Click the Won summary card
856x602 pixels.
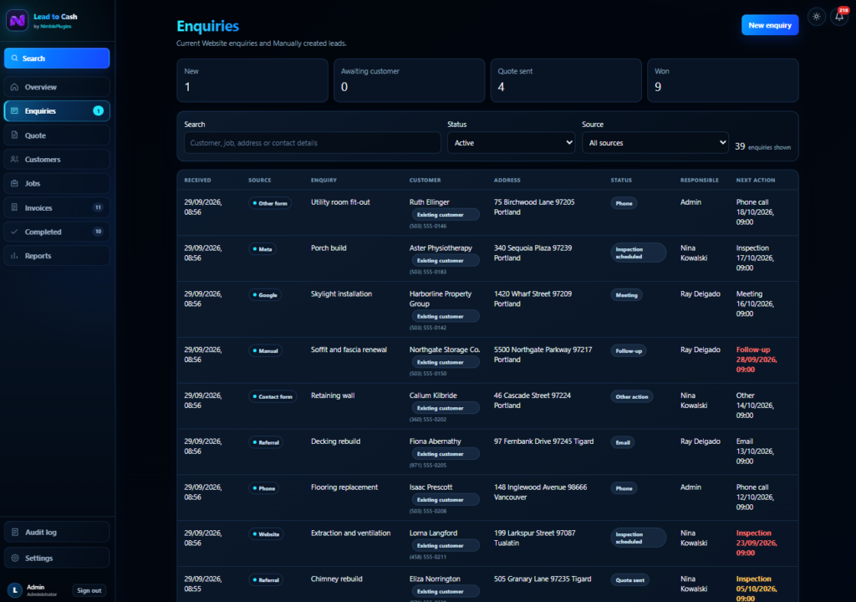point(723,80)
